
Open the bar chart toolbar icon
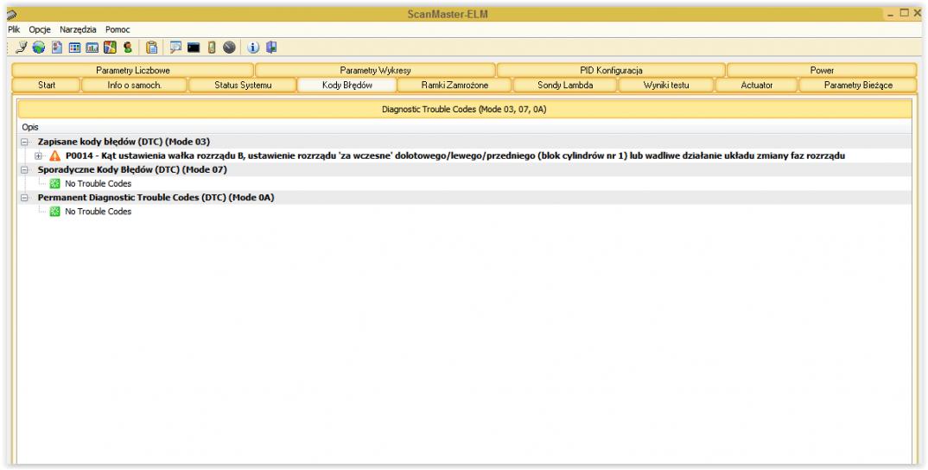point(92,48)
